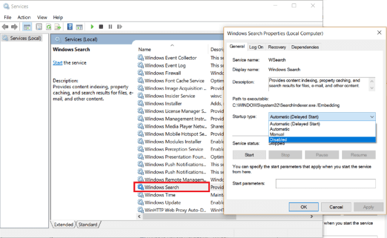Click the green Start Service toolbar icon
The image size is (387, 238).
pos(92,26)
